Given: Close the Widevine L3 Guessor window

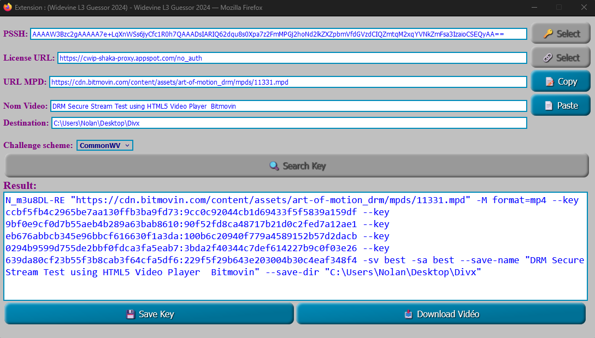Looking at the screenshot, I should tap(584, 7).
